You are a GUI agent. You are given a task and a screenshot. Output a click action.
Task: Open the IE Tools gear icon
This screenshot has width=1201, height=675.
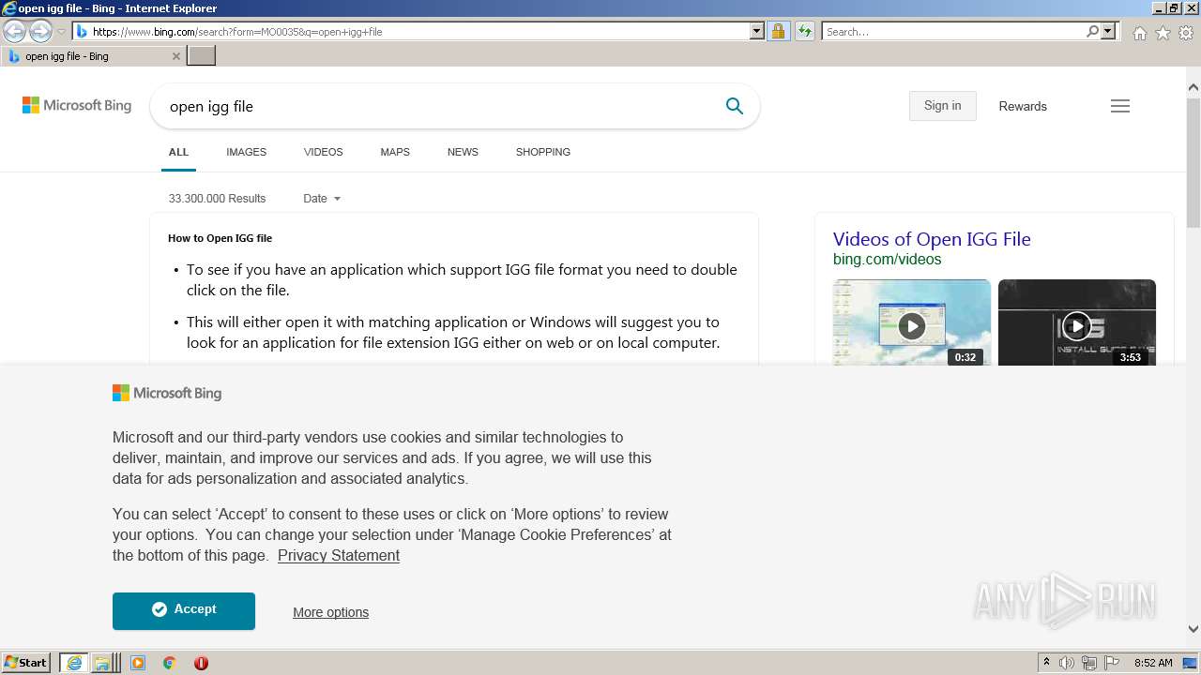coord(1186,33)
